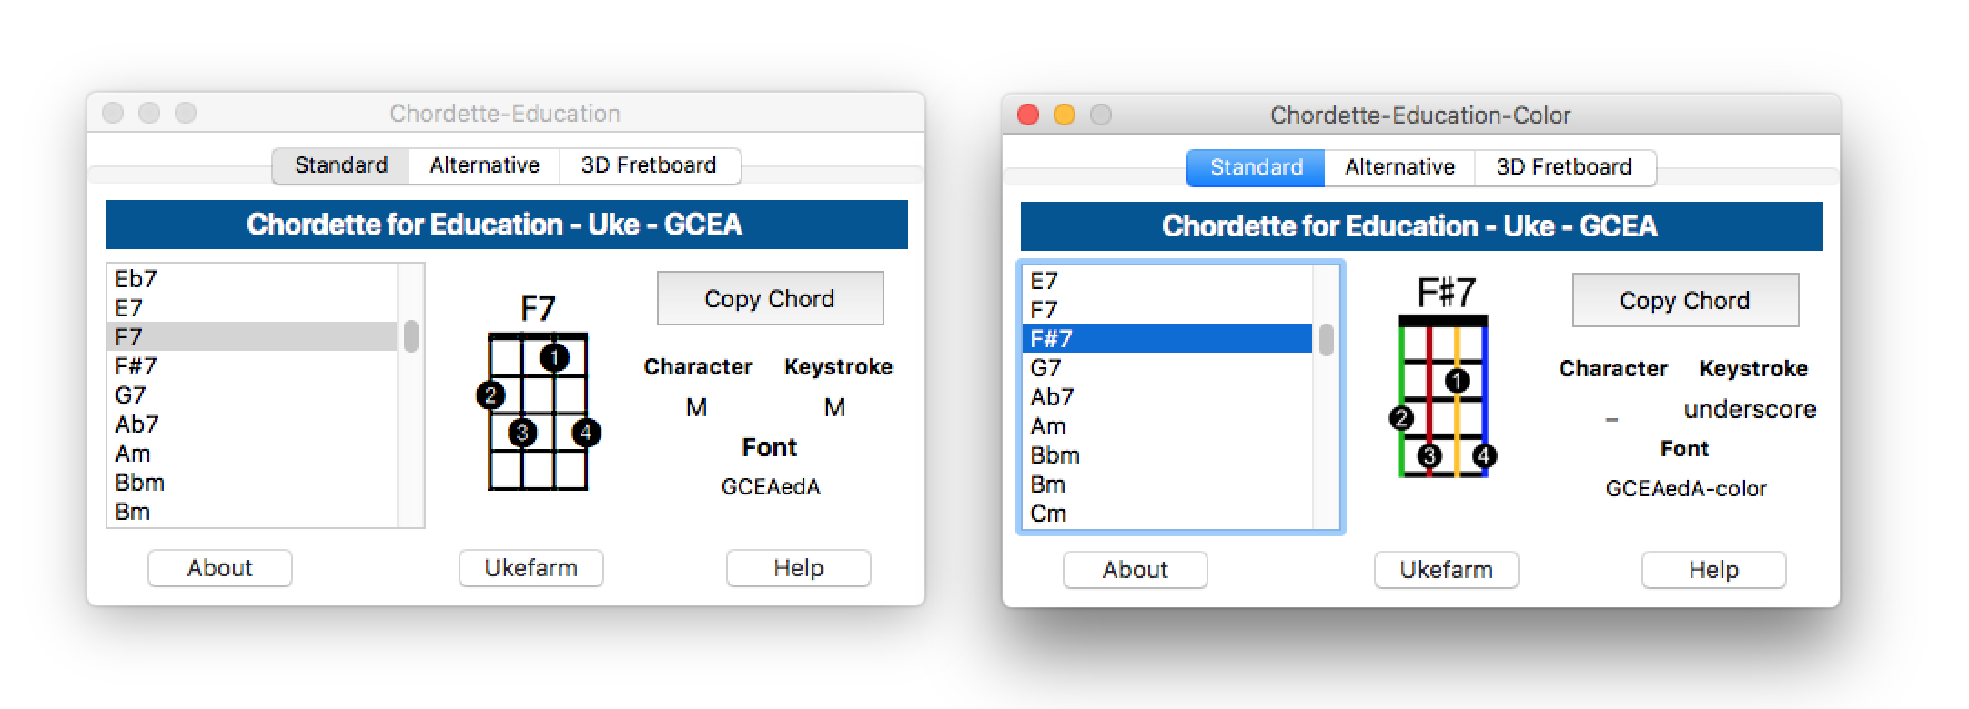The width and height of the screenshot is (1969, 709).
Task: Click the scrollbar thumb in the inactive window's list
Action: point(411,335)
